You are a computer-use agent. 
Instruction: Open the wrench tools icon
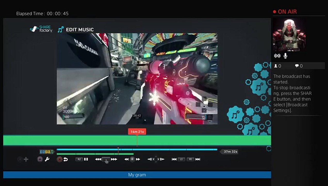[47, 159]
